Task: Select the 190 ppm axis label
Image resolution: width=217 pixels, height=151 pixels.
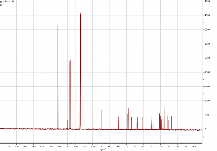Action: (25, 147)
